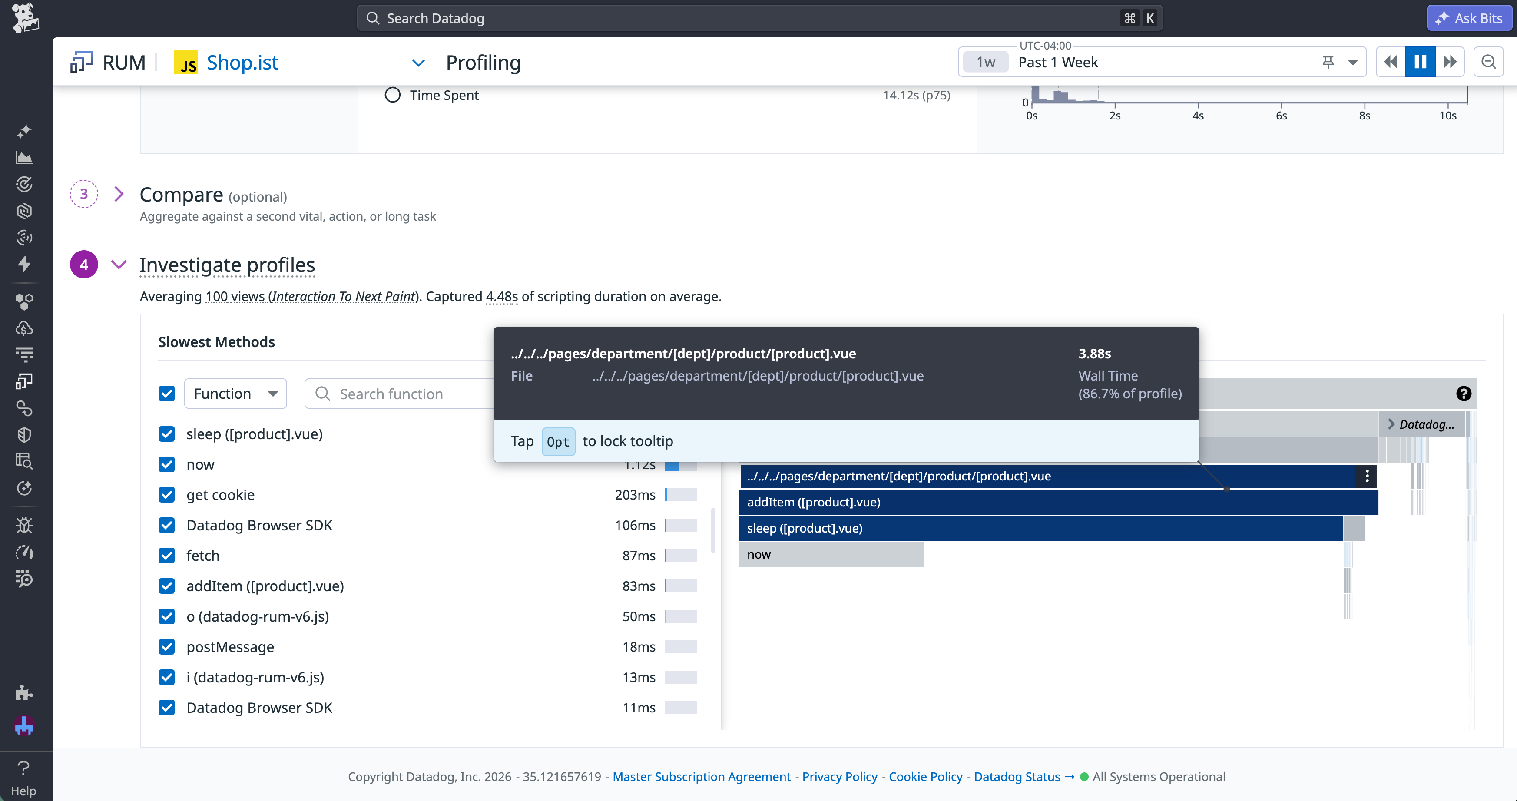The image size is (1517, 801).
Task: Click the Search Datadog field
Action: click(x=760, y=18)
